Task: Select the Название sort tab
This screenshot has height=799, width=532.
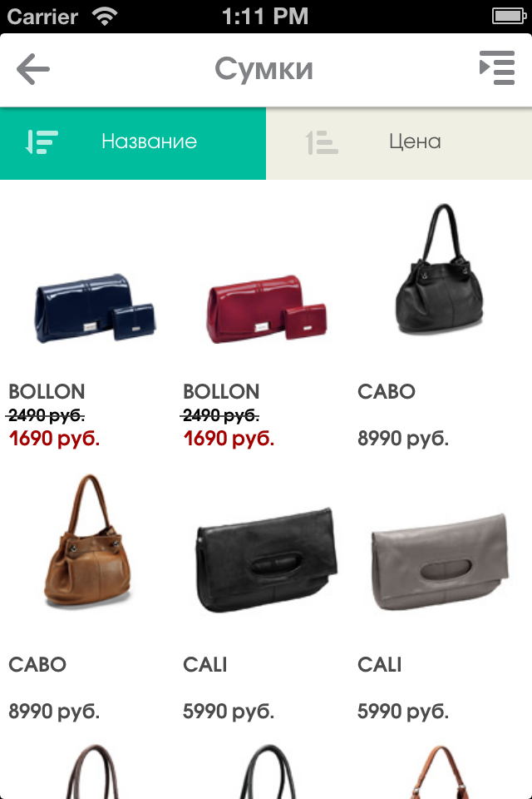Action: (x=133, y=143)
